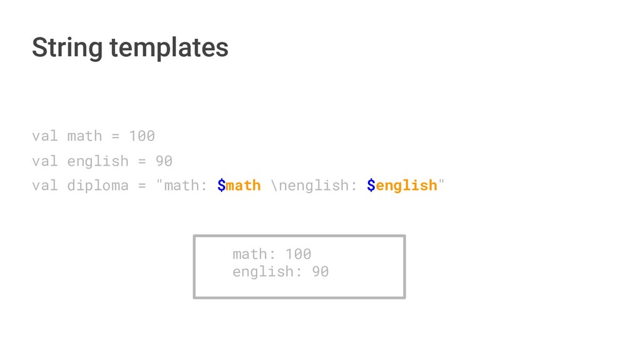Select the variable name "english" in second declaration
Image resolution: width=641 pixels, height=360 pixels.
[x=98, y=161]
